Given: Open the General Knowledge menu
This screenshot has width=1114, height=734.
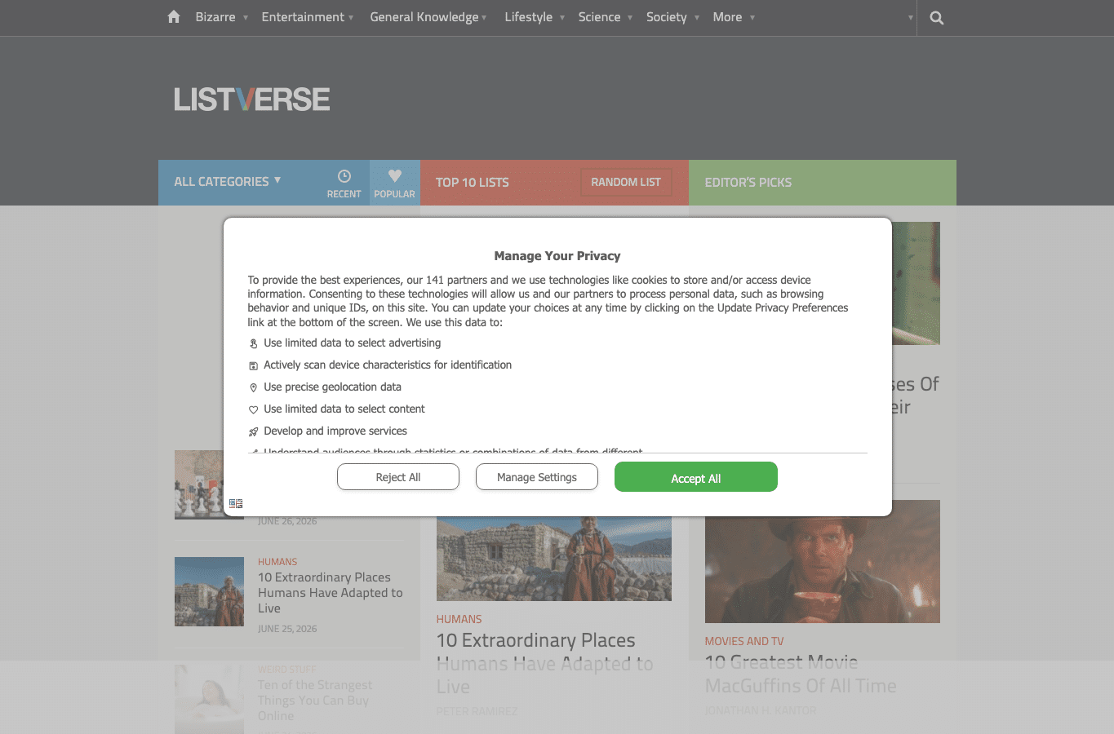Looking at the screenshot, I should (424, 17).
